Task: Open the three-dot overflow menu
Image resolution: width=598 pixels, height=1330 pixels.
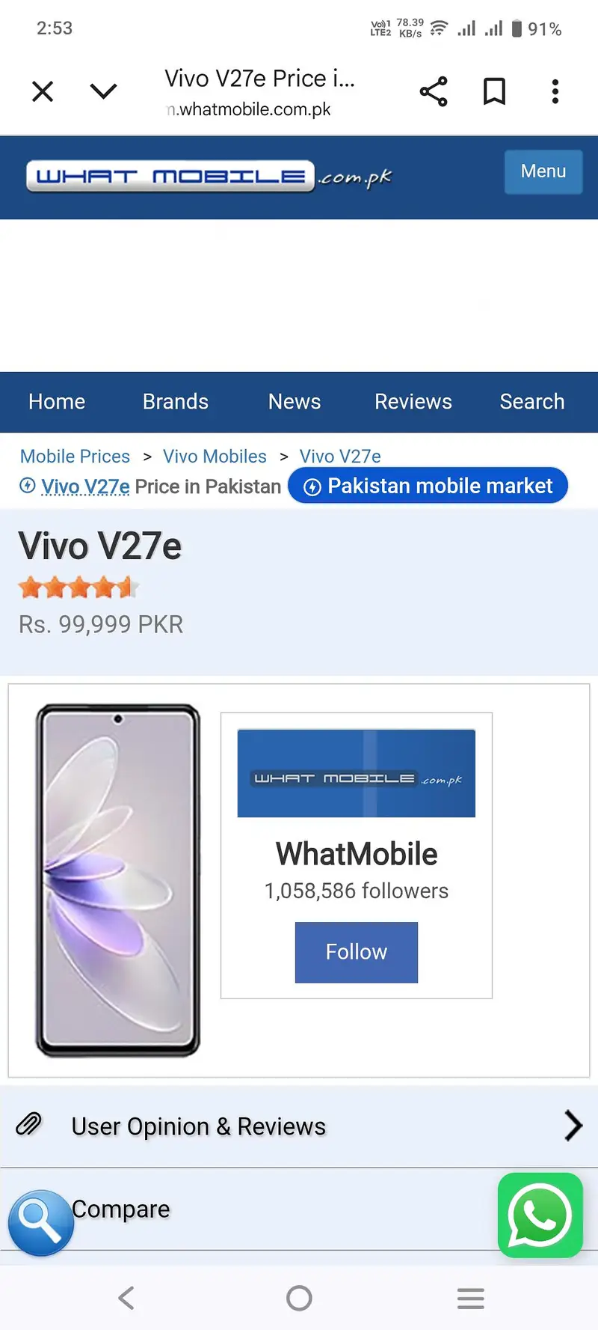Action: pos(555,91)
